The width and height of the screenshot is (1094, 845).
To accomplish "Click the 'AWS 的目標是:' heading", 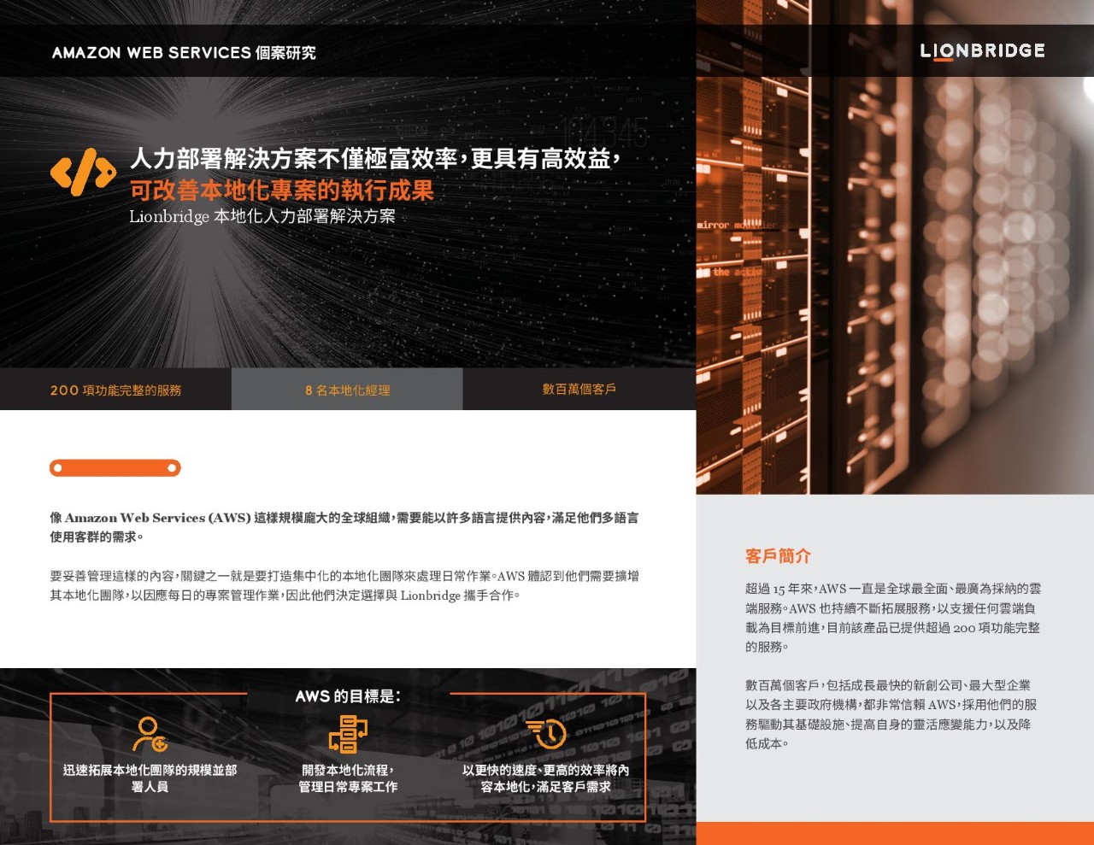I will coord(348,696).
